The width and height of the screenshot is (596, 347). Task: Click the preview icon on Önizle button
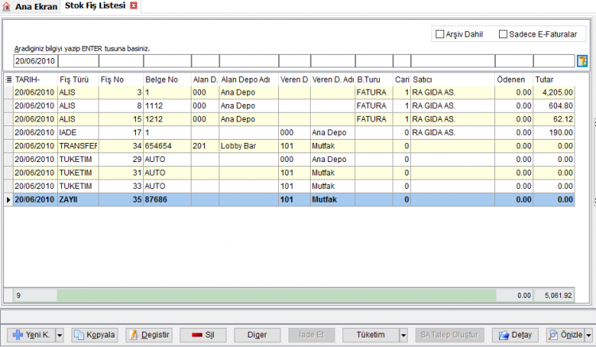click(x=553, y=334)
